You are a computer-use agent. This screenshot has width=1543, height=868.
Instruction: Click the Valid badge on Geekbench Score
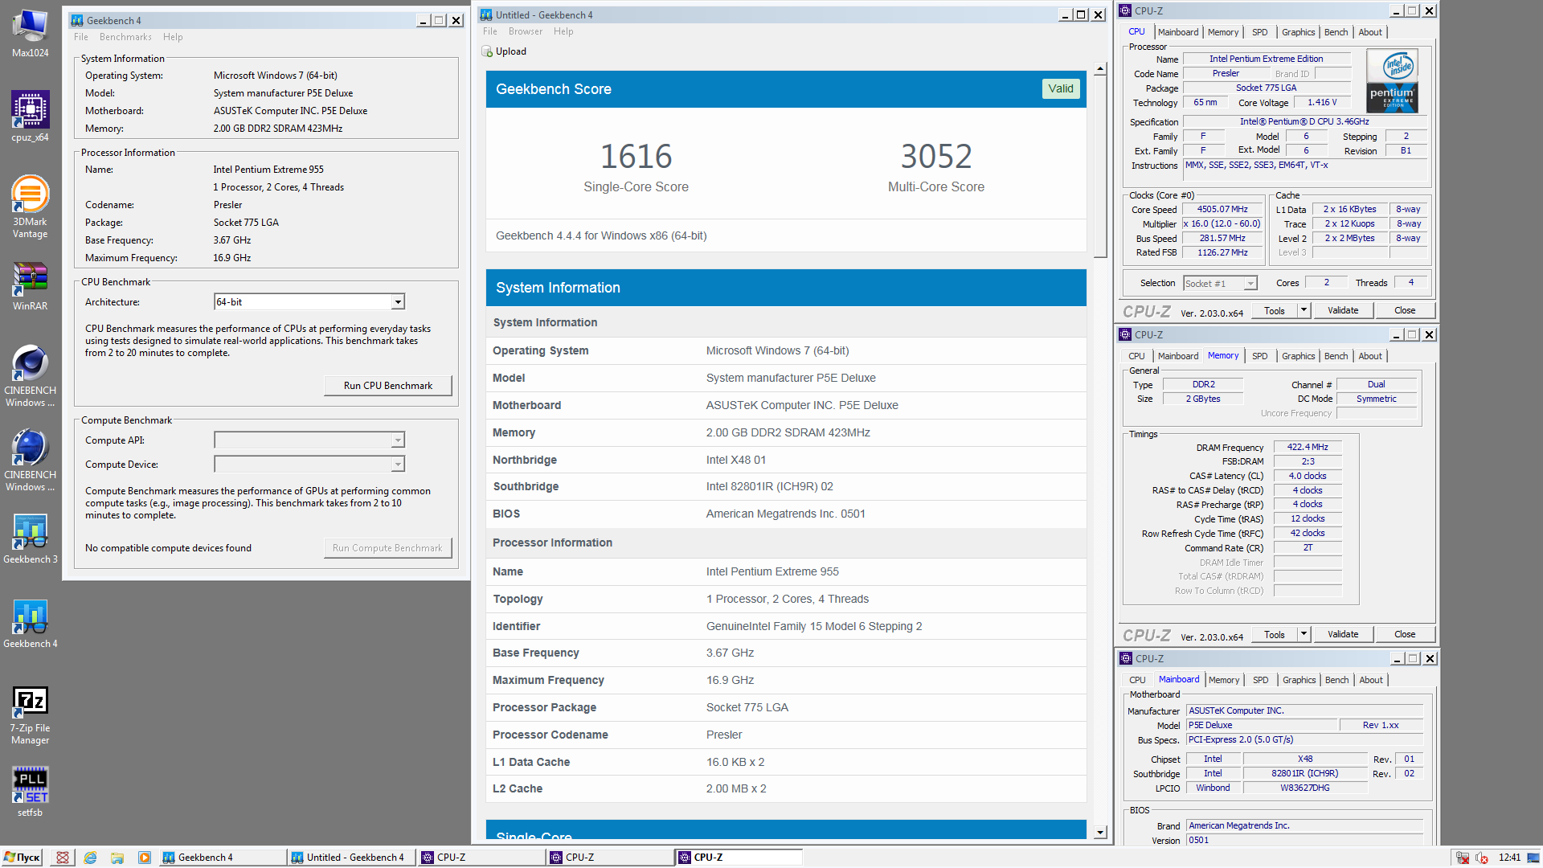pyautogui.click(x=1061, y=88)
